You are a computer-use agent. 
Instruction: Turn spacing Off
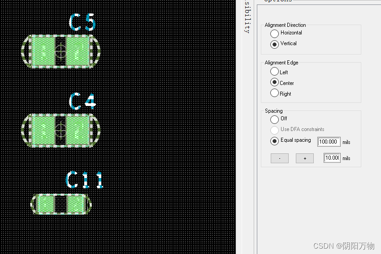274,119
